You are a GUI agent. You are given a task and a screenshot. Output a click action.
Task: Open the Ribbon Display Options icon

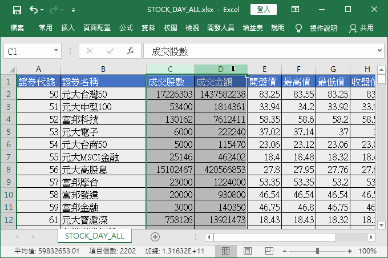point(295,10)
